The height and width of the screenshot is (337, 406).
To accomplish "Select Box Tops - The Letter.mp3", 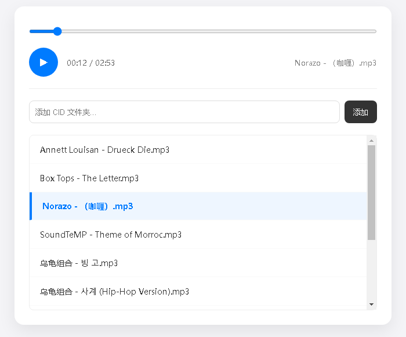I will 89,178.
